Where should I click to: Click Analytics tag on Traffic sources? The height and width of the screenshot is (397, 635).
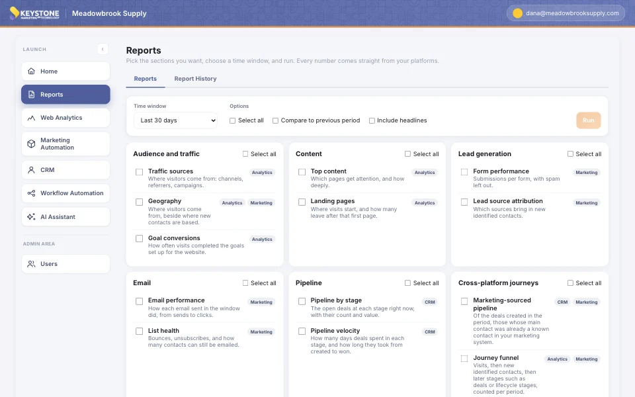click(x=262, y=173)
